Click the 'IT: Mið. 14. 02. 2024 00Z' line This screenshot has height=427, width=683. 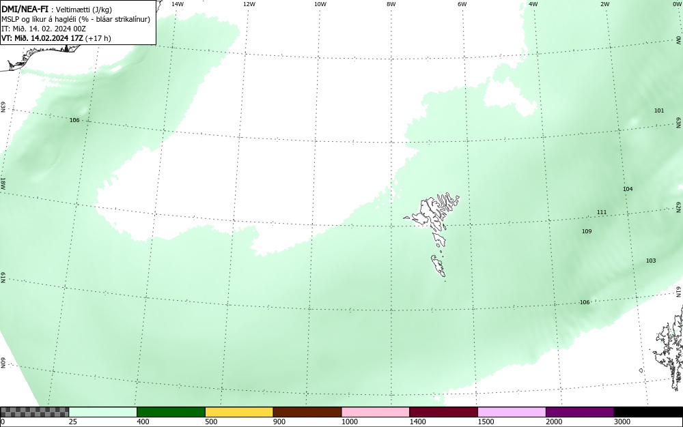point(44,29)
